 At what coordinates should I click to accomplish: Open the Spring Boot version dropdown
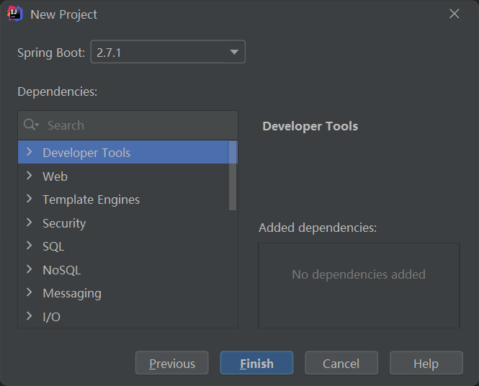tap(233, 53)
